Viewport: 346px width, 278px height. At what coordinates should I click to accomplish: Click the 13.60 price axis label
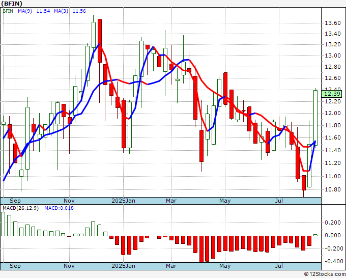(x=333, y=23)
